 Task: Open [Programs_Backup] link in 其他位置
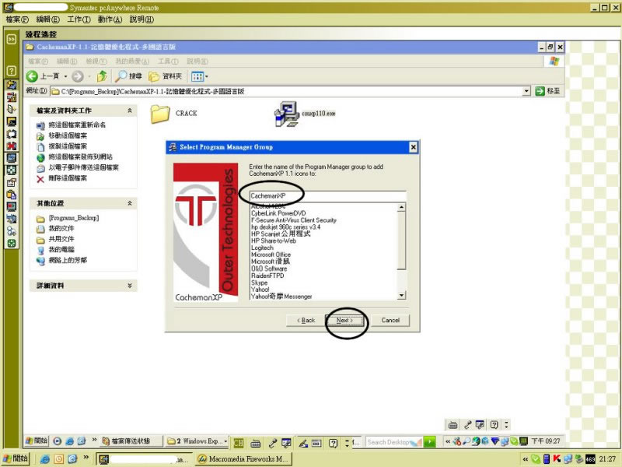pyautogui.click(x=73, y=218)
